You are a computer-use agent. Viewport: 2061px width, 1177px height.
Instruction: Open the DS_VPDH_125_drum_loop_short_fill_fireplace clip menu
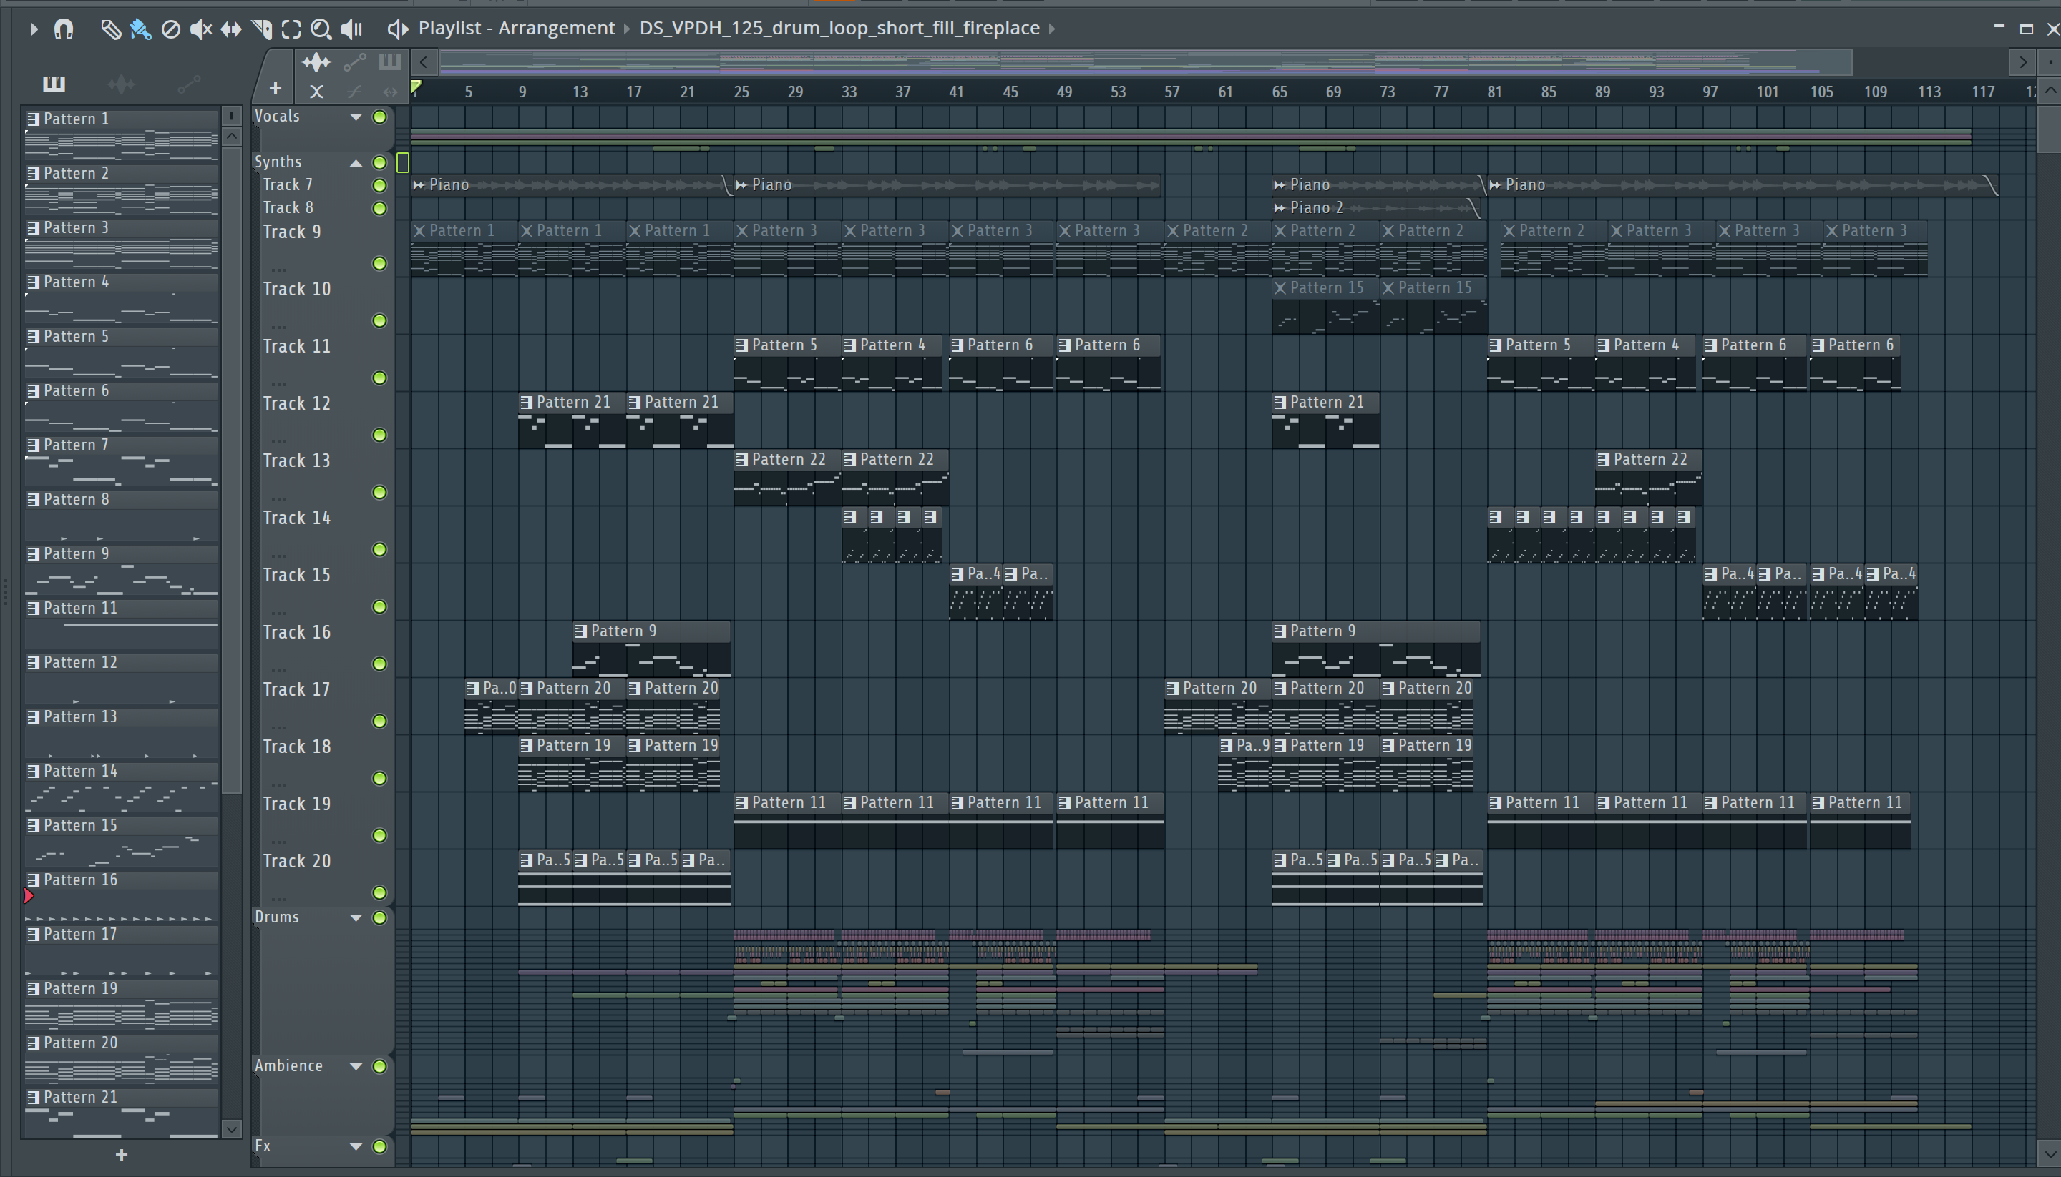point(839,29)
